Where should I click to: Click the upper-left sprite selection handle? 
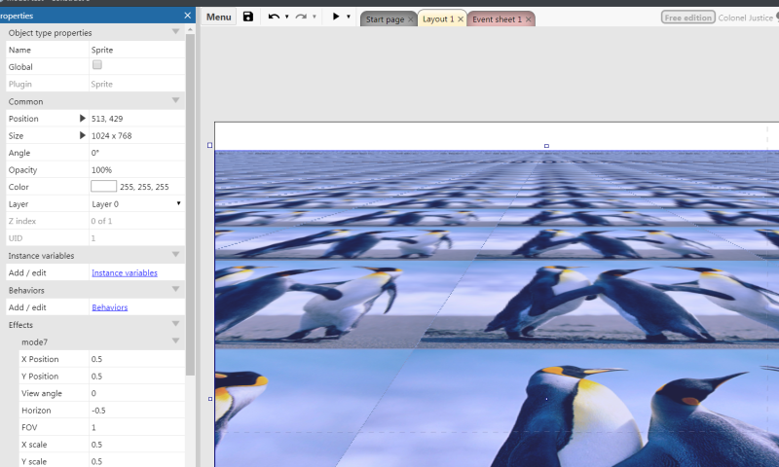point(209,145)
